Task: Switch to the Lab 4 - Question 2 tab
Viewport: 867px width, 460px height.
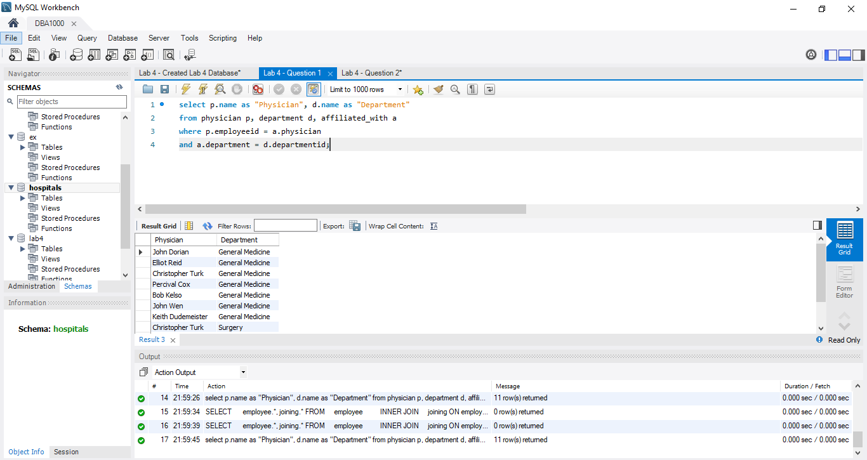Action: coord(371,73)
